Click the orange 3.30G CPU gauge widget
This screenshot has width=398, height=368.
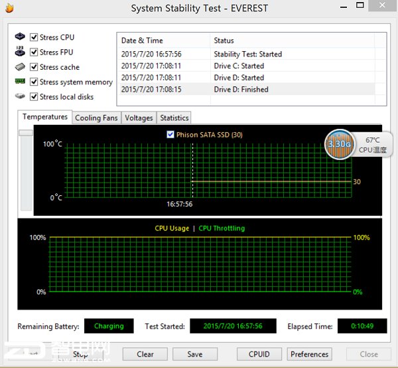tap(340, 144)
